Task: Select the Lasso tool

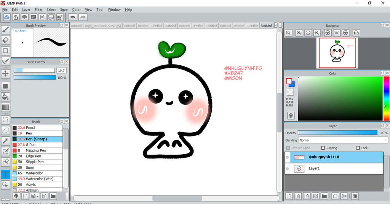Action: tap(5, 130)
